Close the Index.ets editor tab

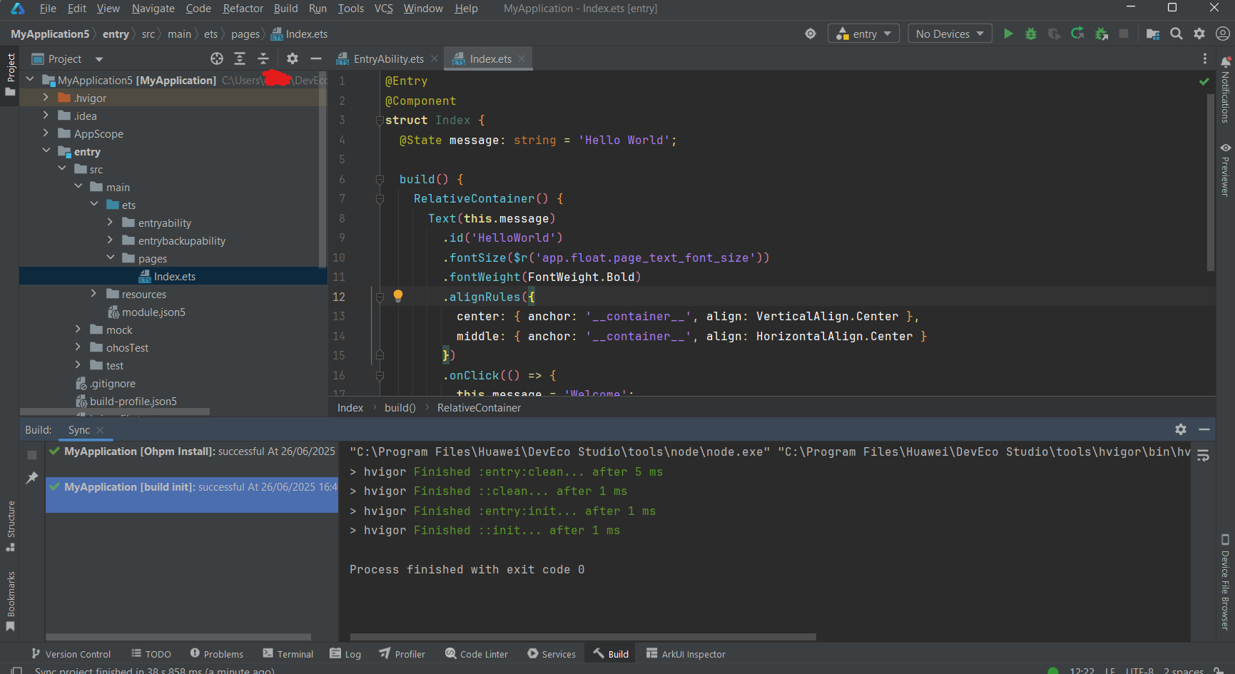[x=522, y=58]
